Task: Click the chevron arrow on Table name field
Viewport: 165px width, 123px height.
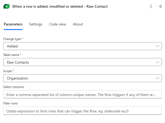Action: pyautogui.click(x=158, y=62)
